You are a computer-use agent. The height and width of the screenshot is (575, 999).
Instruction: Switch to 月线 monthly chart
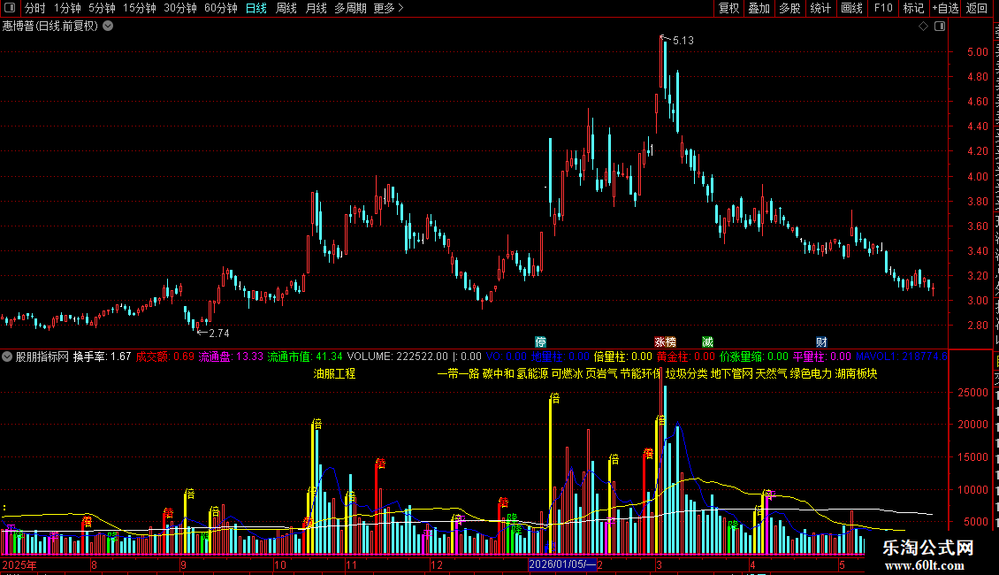316,8
